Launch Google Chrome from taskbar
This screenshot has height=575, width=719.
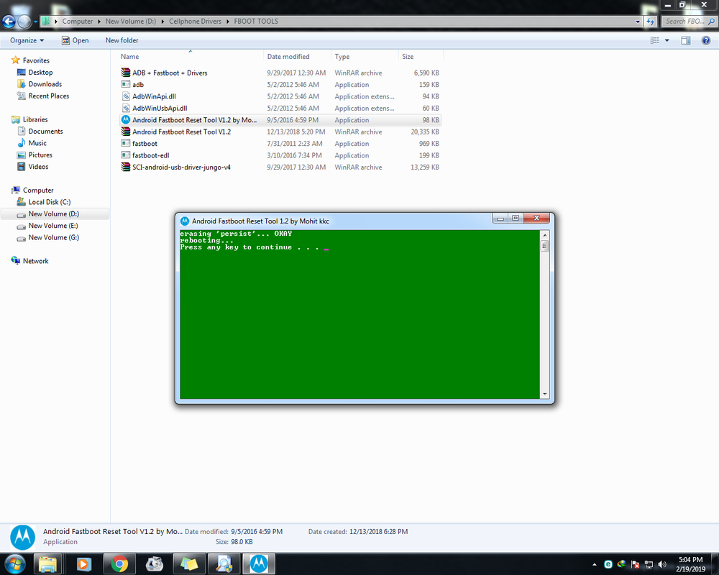[119, 564]
